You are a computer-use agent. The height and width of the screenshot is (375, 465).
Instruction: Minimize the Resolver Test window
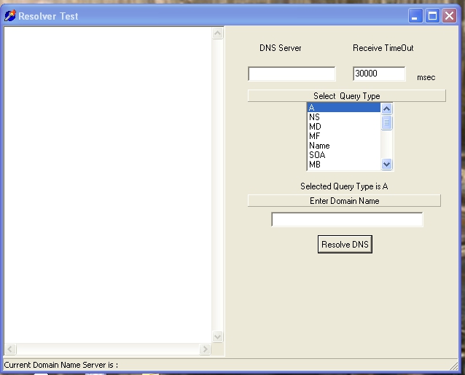(415, 15)
